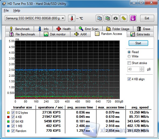Screen dimensions: 159x139
Task: Open the Samsung SSD drive dropdown
Action: (35, 18)
